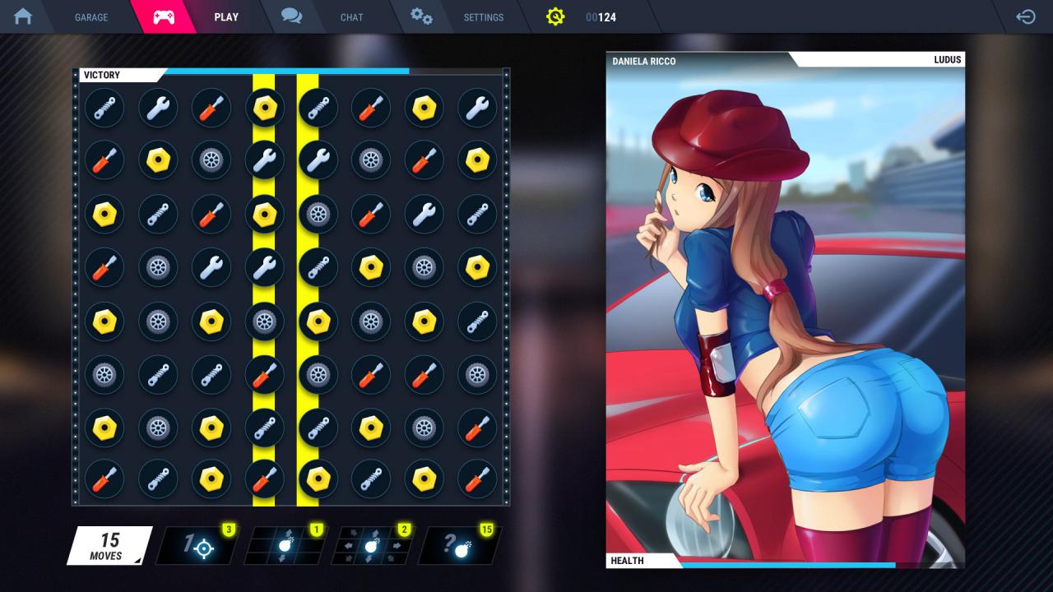Use the cross-direction bomb power-up
The height and width of the screenshot is (592, 1053).
click(x=370, y=543)
